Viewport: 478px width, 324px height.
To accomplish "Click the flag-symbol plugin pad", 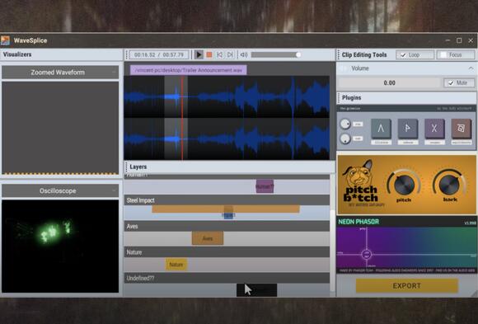I will (x=408, y=129).
